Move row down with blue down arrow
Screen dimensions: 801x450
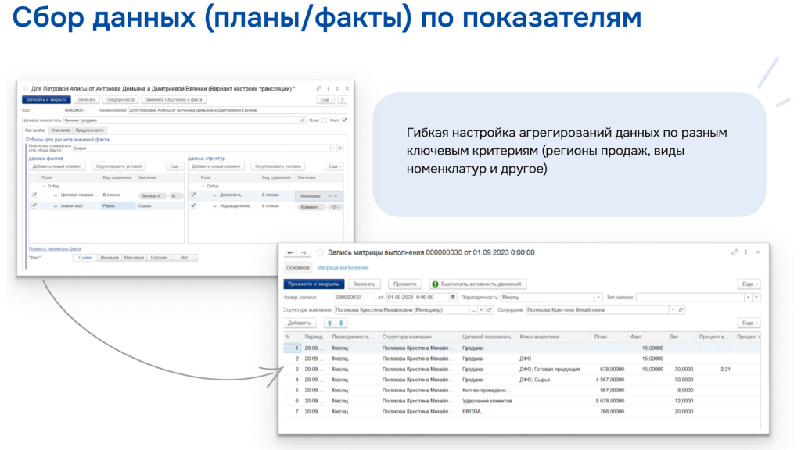tap(341, 323)
